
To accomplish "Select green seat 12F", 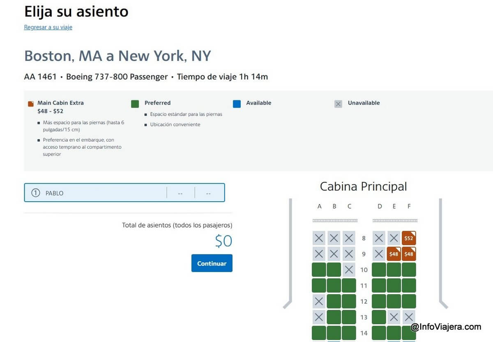I will (409, 301).
